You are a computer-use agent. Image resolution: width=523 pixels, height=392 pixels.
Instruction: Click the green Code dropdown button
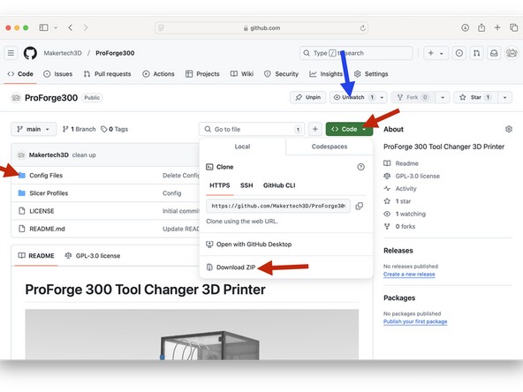tap(349, 129)
